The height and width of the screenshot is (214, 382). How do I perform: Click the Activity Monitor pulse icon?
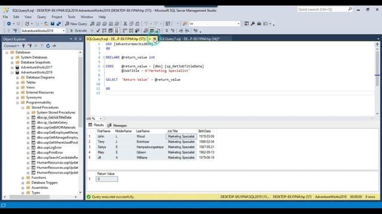point(54,46)
